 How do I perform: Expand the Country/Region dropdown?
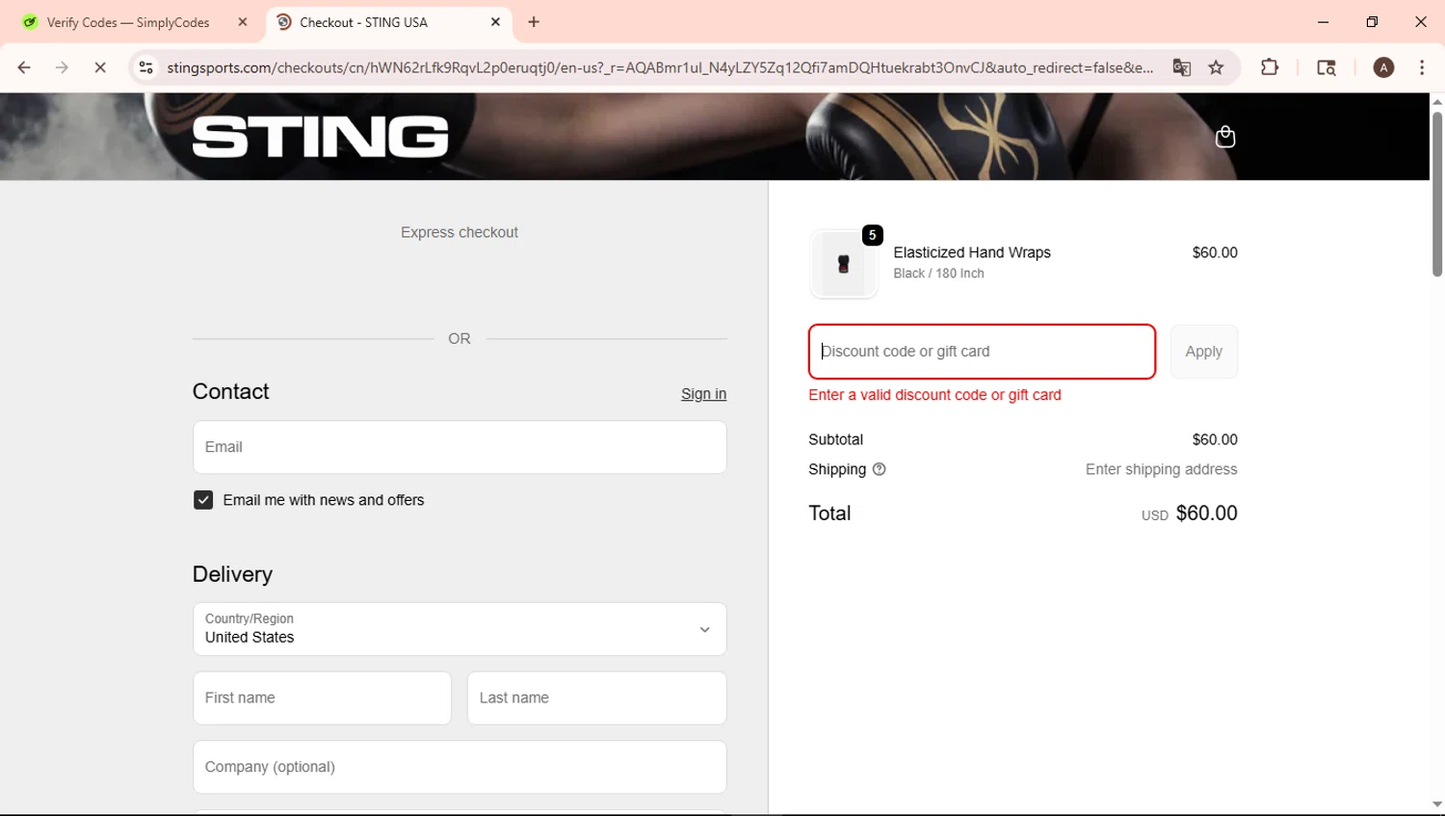tap(460, 629)
